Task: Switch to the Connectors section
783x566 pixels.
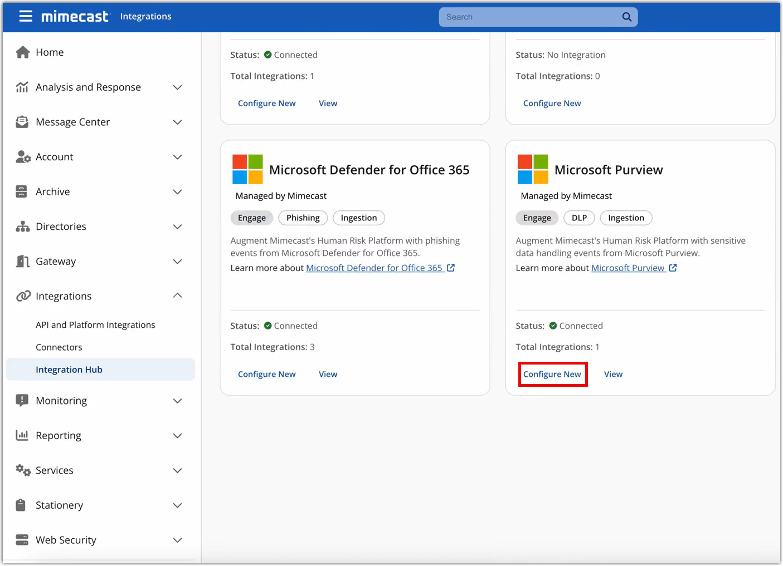Action: tap(59, 347)
